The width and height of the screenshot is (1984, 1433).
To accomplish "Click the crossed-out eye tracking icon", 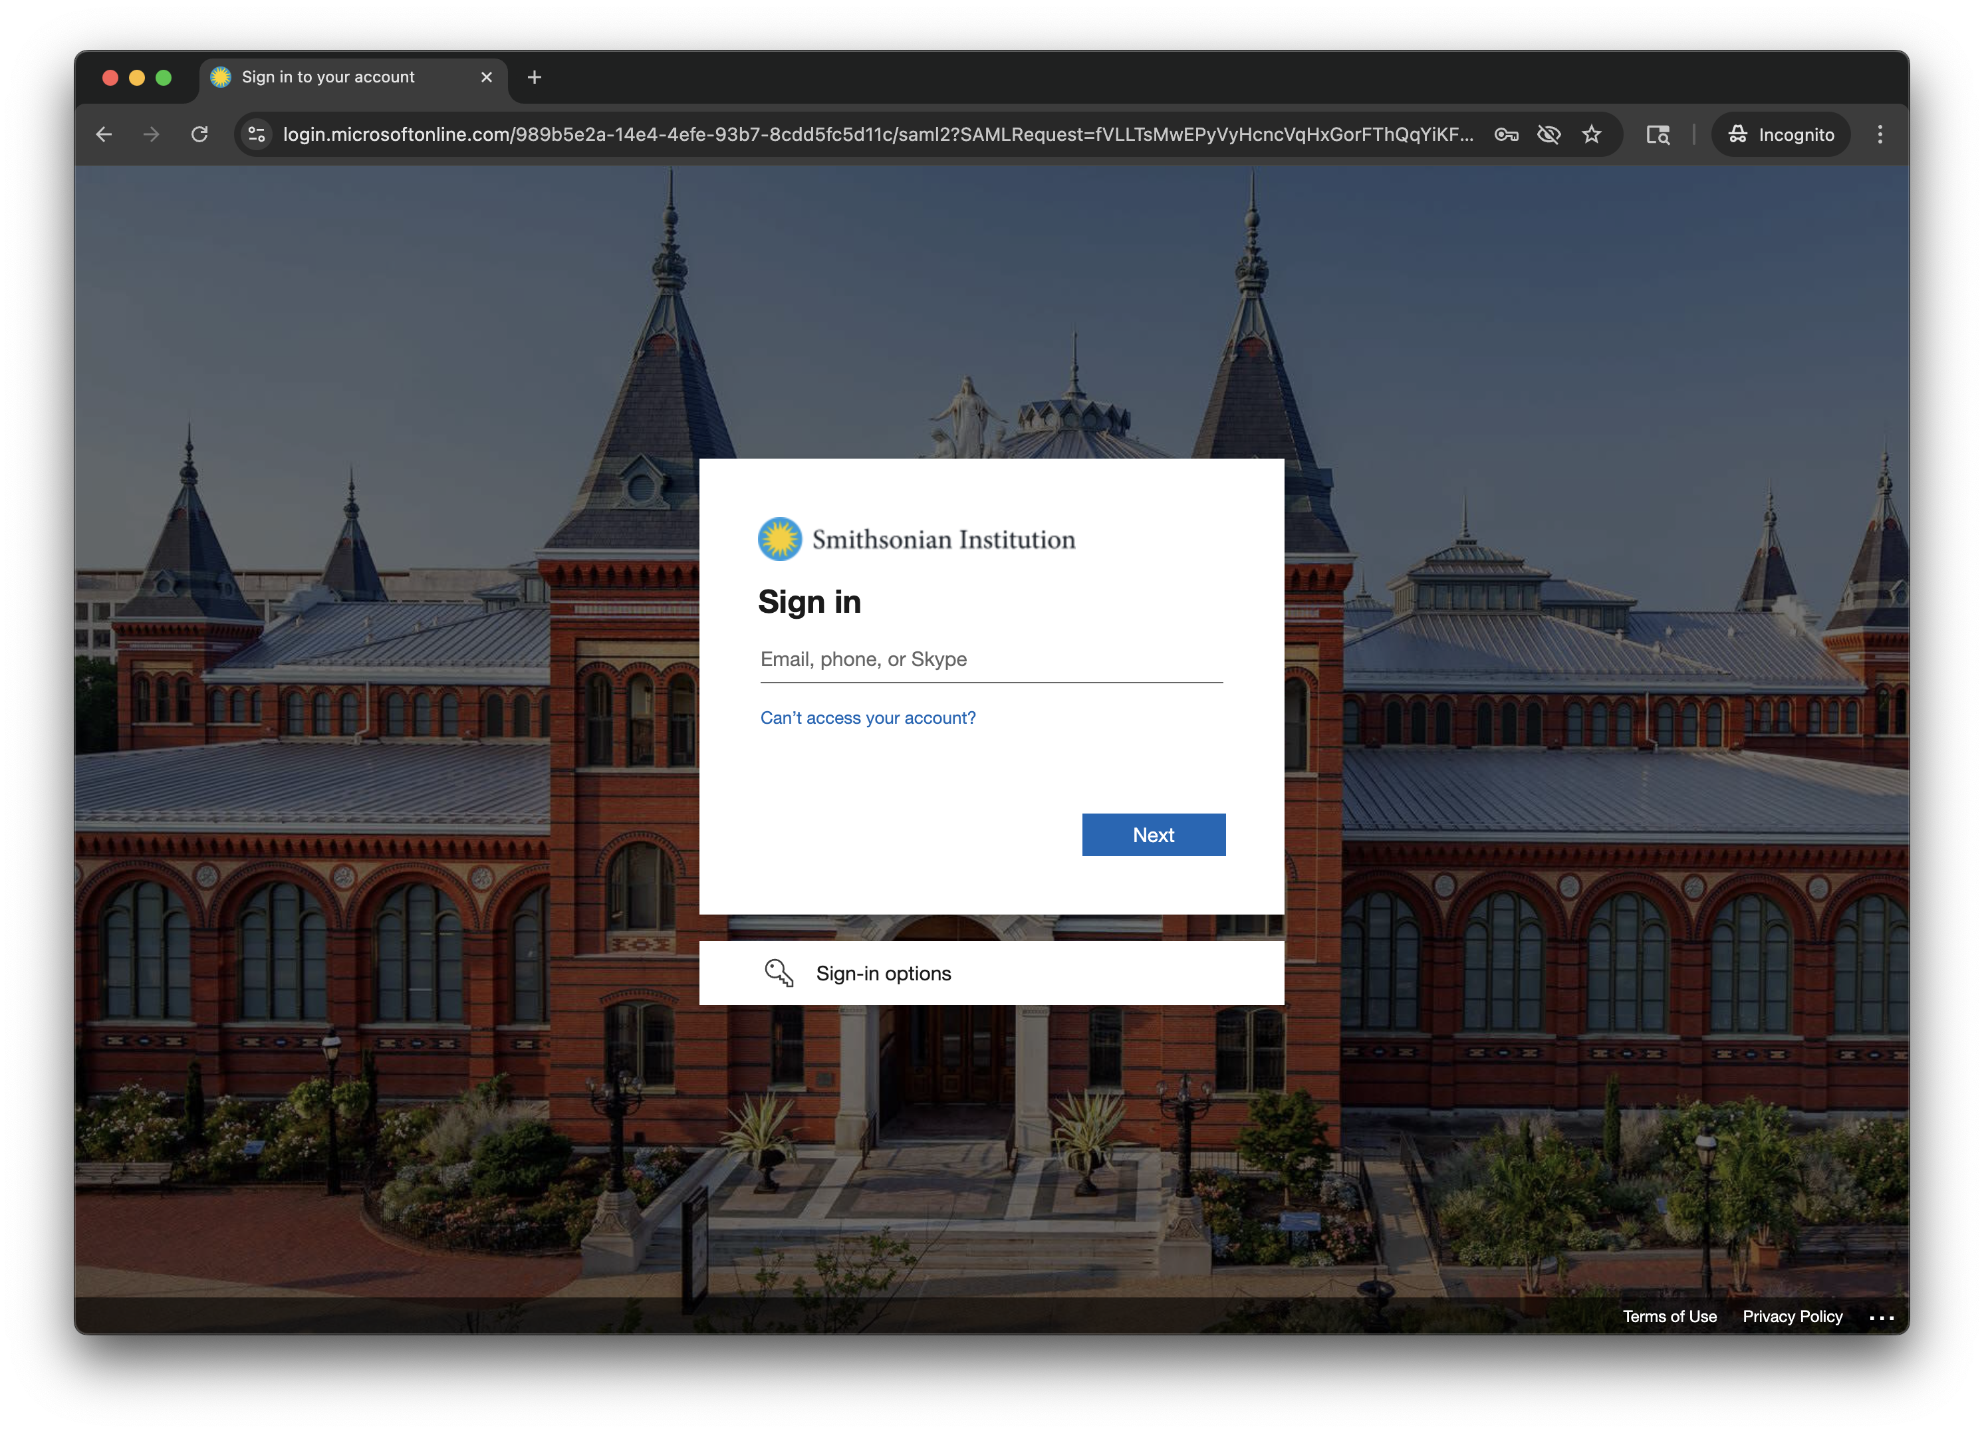I will (x=1549, y=135).
